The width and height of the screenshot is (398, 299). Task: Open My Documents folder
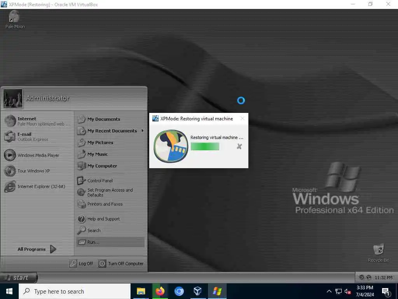click(x=110, y=119)
